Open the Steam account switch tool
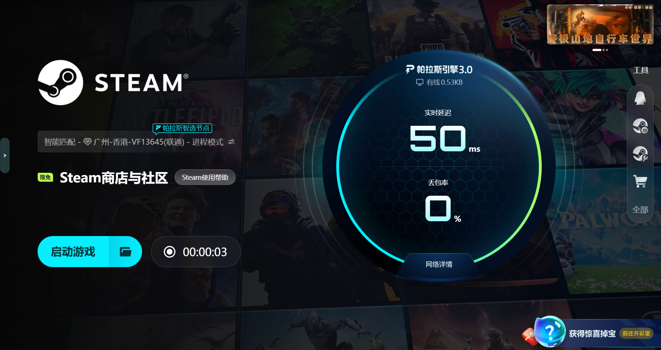The image size is (661, 350). click(640, 126)
